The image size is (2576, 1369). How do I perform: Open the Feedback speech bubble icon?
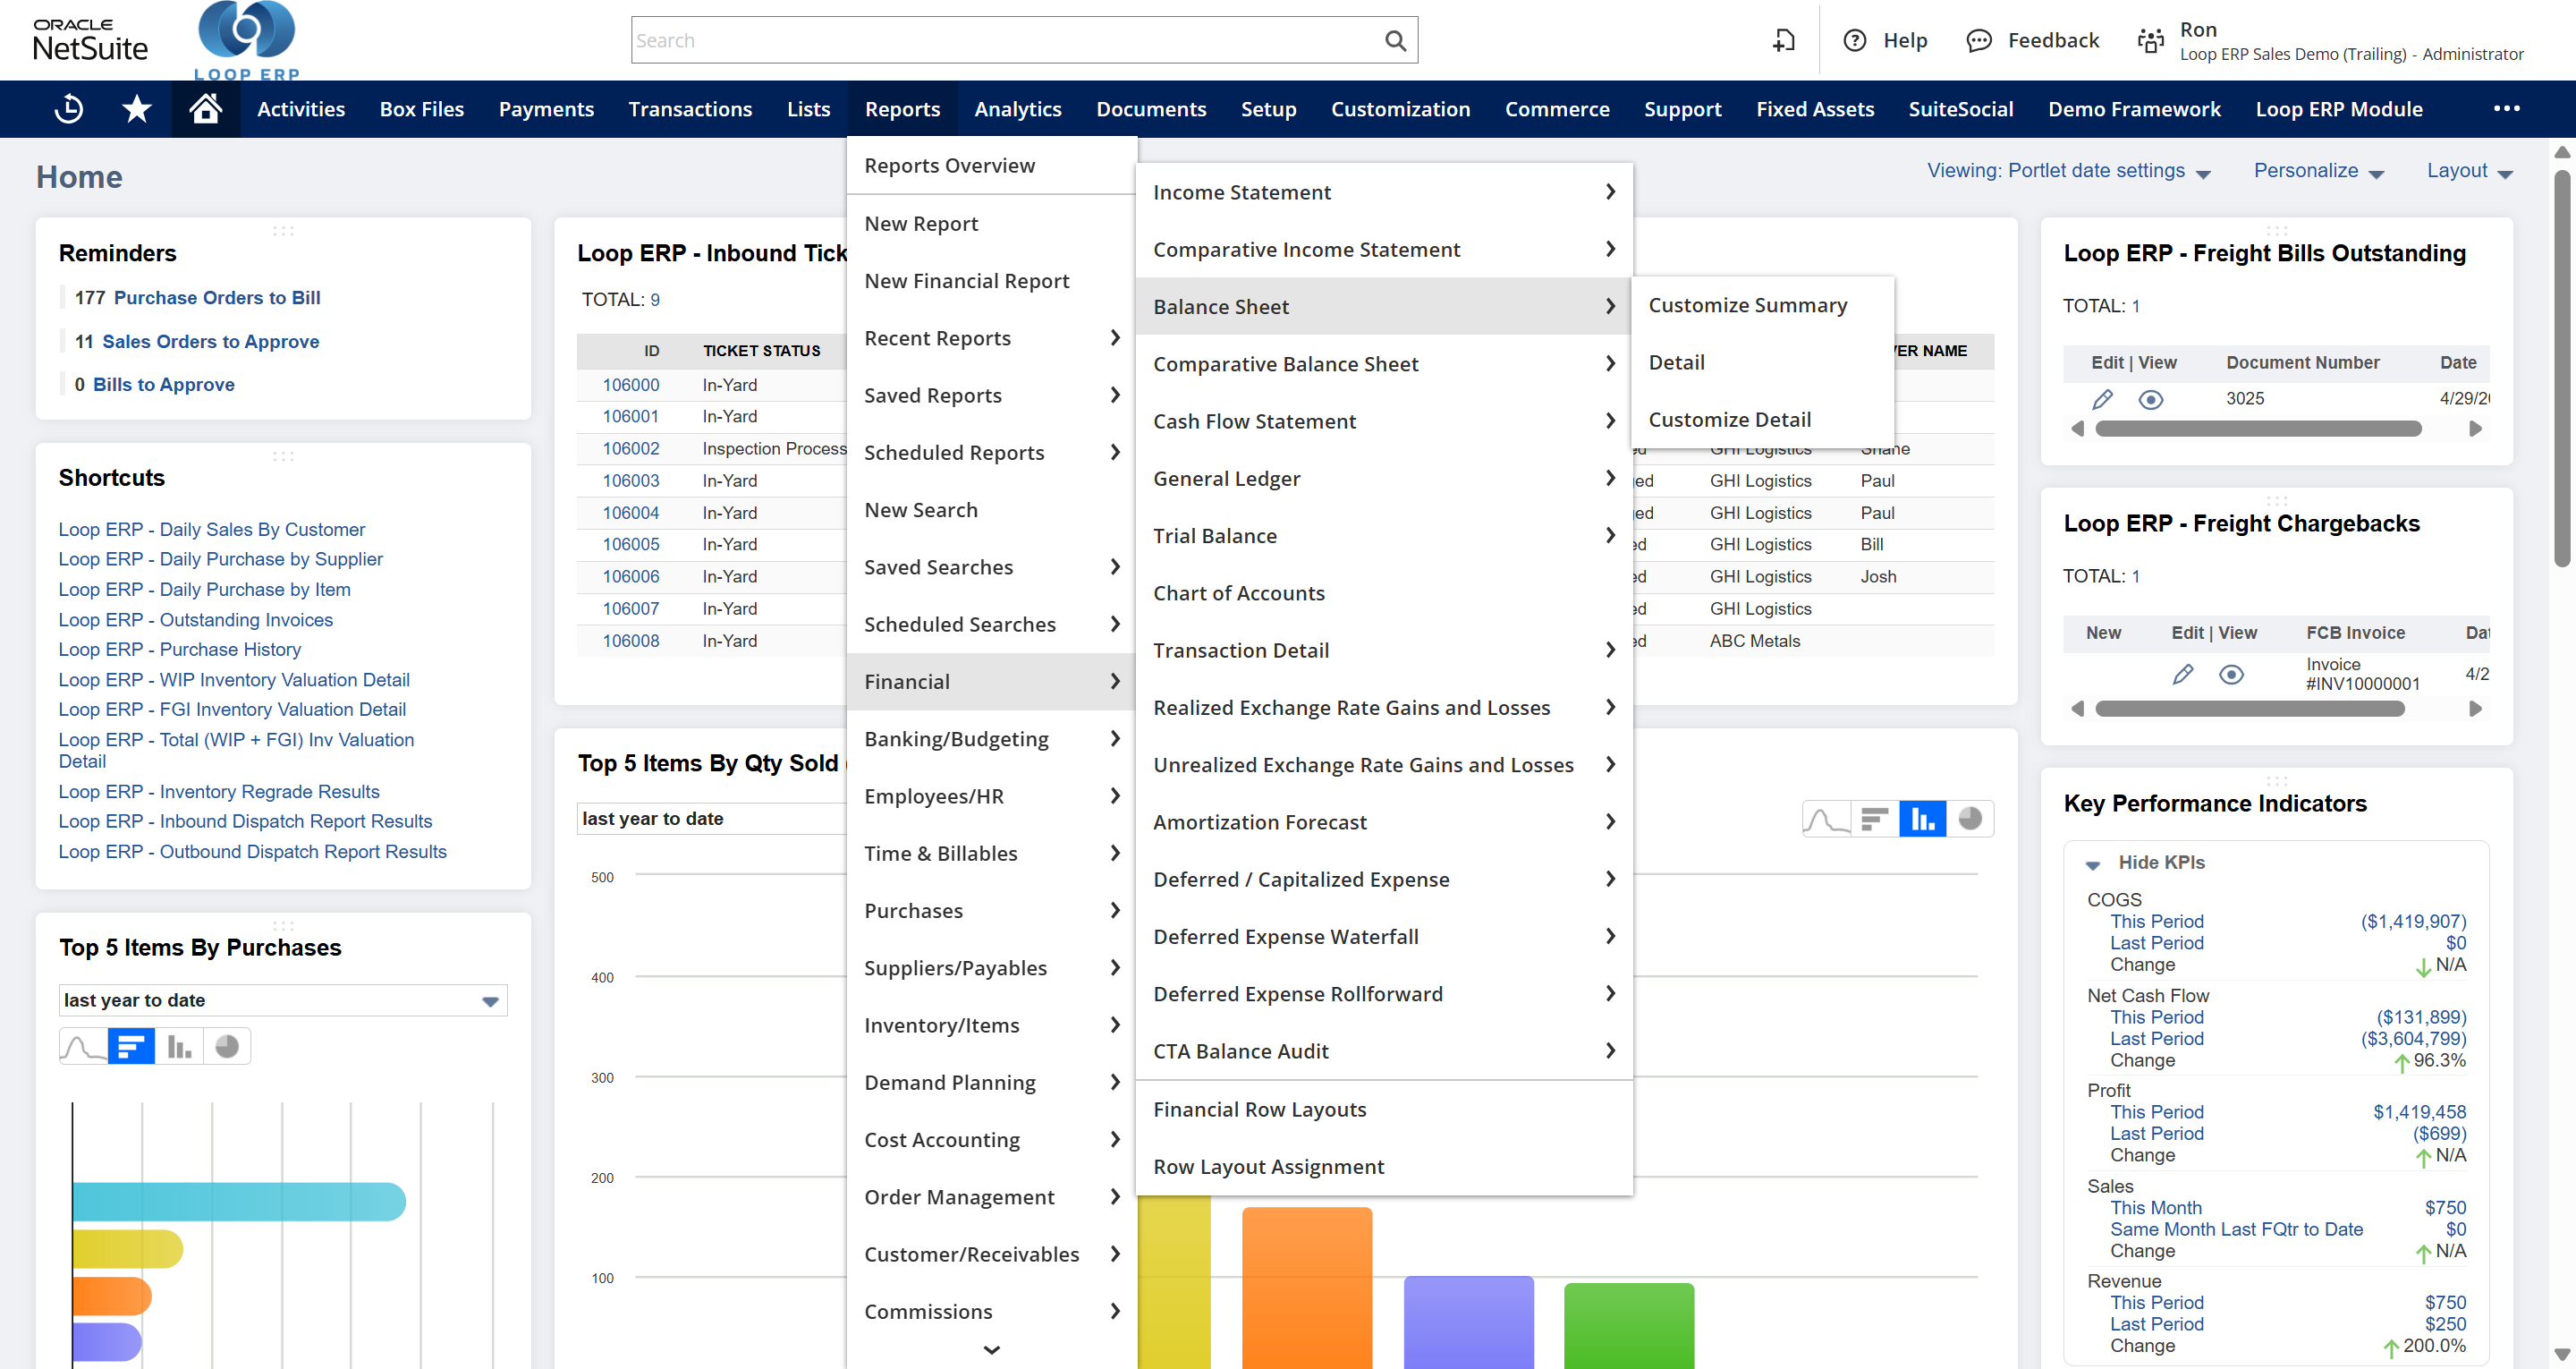pyautogui.click(x=1978, y=40)
